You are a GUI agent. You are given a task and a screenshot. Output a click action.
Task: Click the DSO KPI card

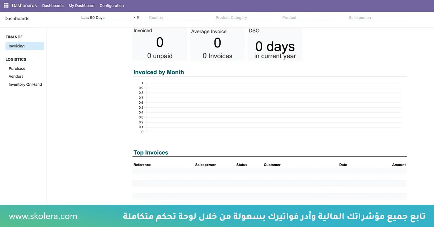tap(275, 44)
